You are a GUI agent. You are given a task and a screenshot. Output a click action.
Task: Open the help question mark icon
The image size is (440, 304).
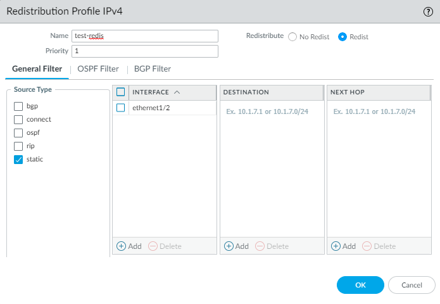[428, 11]
